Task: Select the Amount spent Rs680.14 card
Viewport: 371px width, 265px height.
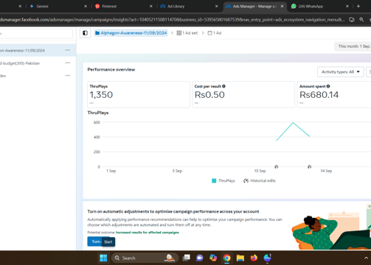Action: [334, 94]
